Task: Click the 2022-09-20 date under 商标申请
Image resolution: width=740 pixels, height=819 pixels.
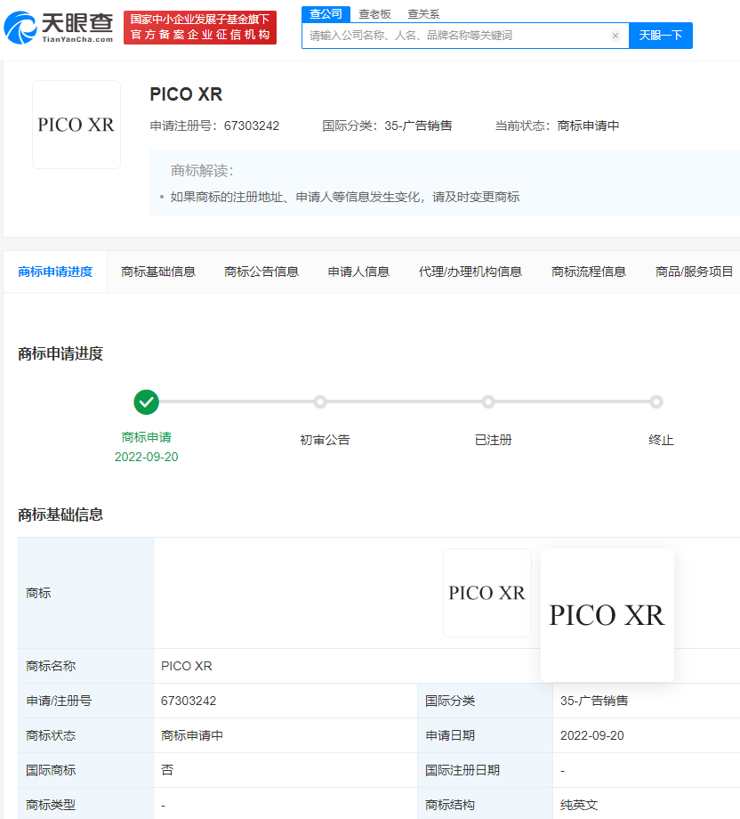Action: pyautogui.click(x=146, y=456)
